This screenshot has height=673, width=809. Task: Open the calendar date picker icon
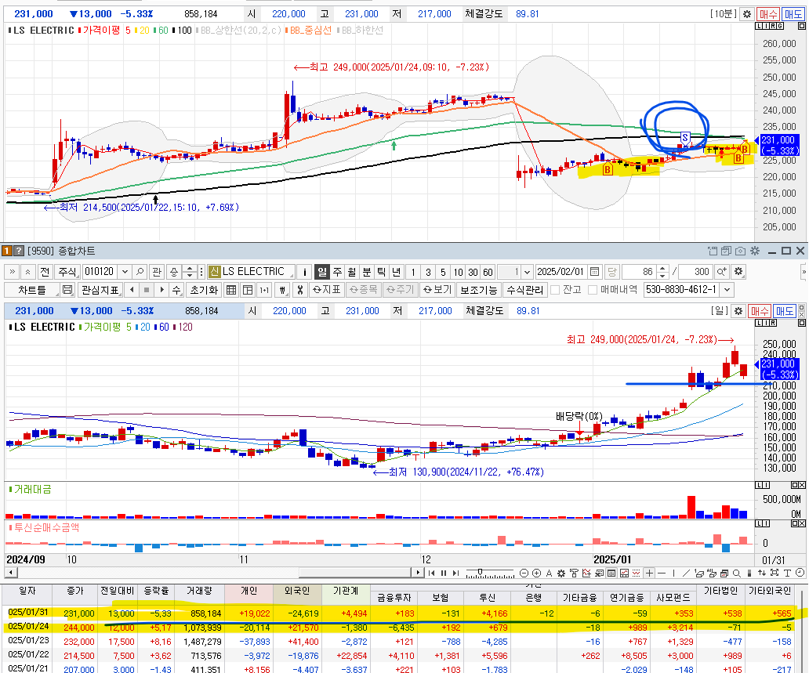pyautogui.click(x=594, y=272)
